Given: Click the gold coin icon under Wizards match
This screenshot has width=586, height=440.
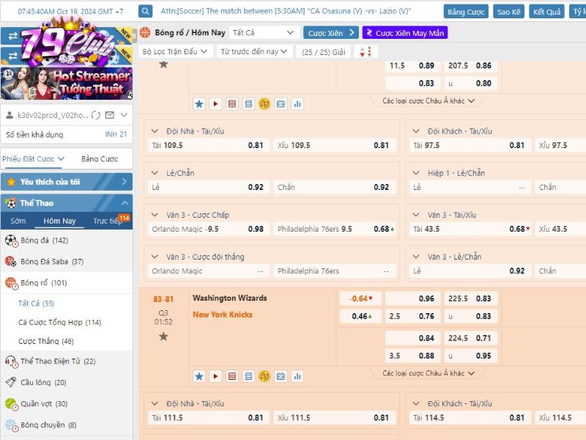Looking at the screenshot, I should [x=264, y=375].
